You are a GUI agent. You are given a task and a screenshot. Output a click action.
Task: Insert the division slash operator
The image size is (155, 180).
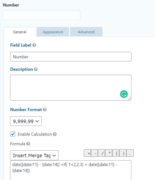click(101, 153)
